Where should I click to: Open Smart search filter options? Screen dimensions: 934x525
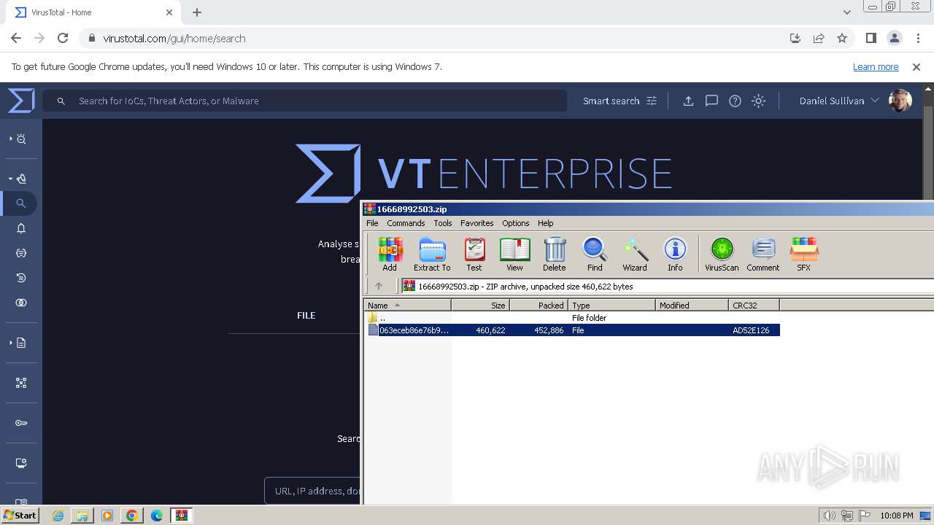point(620,101)
